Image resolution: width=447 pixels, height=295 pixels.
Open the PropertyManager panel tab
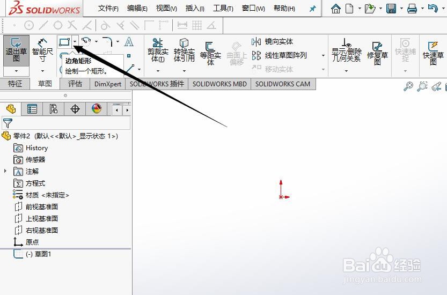click(32, 109)
